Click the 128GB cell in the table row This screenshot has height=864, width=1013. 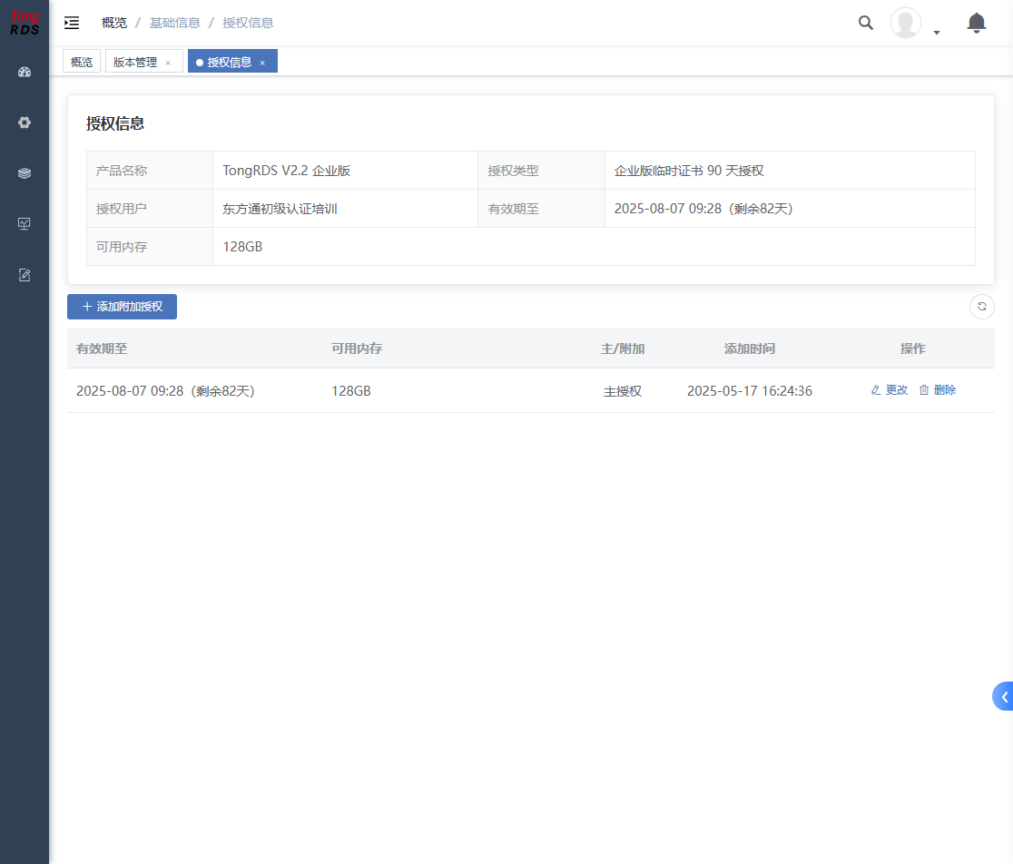pos(350,391)
